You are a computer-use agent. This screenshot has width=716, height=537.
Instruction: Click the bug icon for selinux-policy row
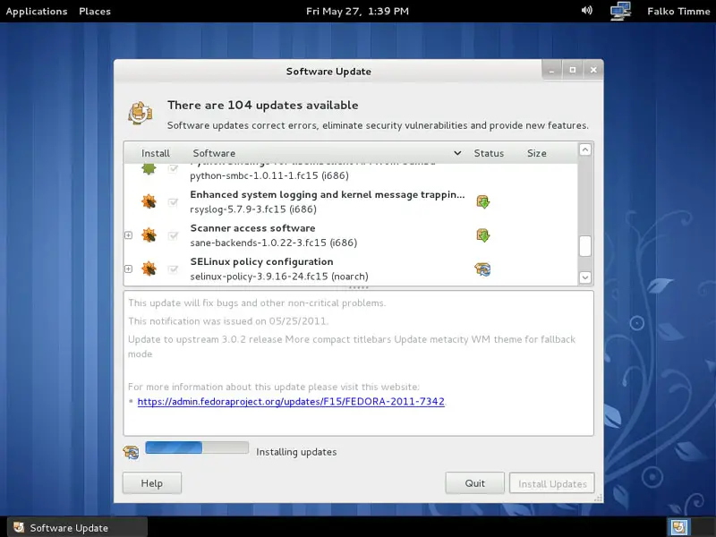pos(149,268)
